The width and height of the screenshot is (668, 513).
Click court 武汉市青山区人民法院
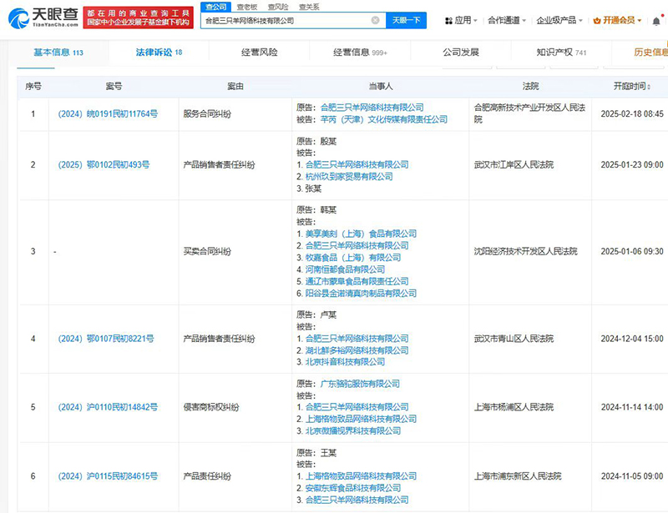coord(514,339)
